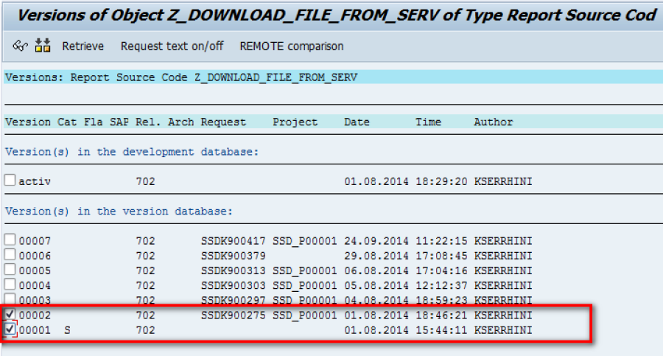Click the Retrieve button
This screenshot has width=663, height=356.
83,46
